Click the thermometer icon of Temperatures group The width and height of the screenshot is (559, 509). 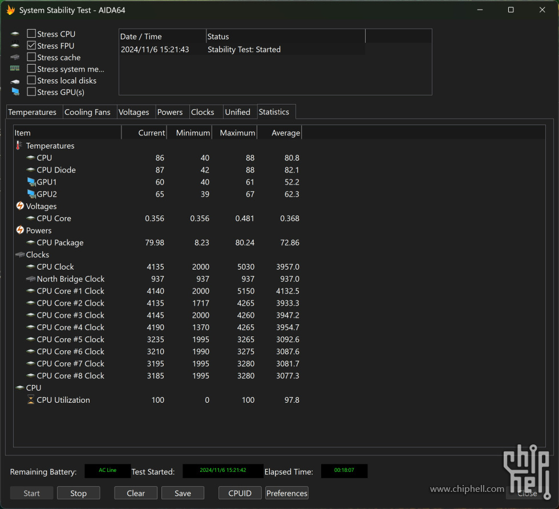[19, 145]
